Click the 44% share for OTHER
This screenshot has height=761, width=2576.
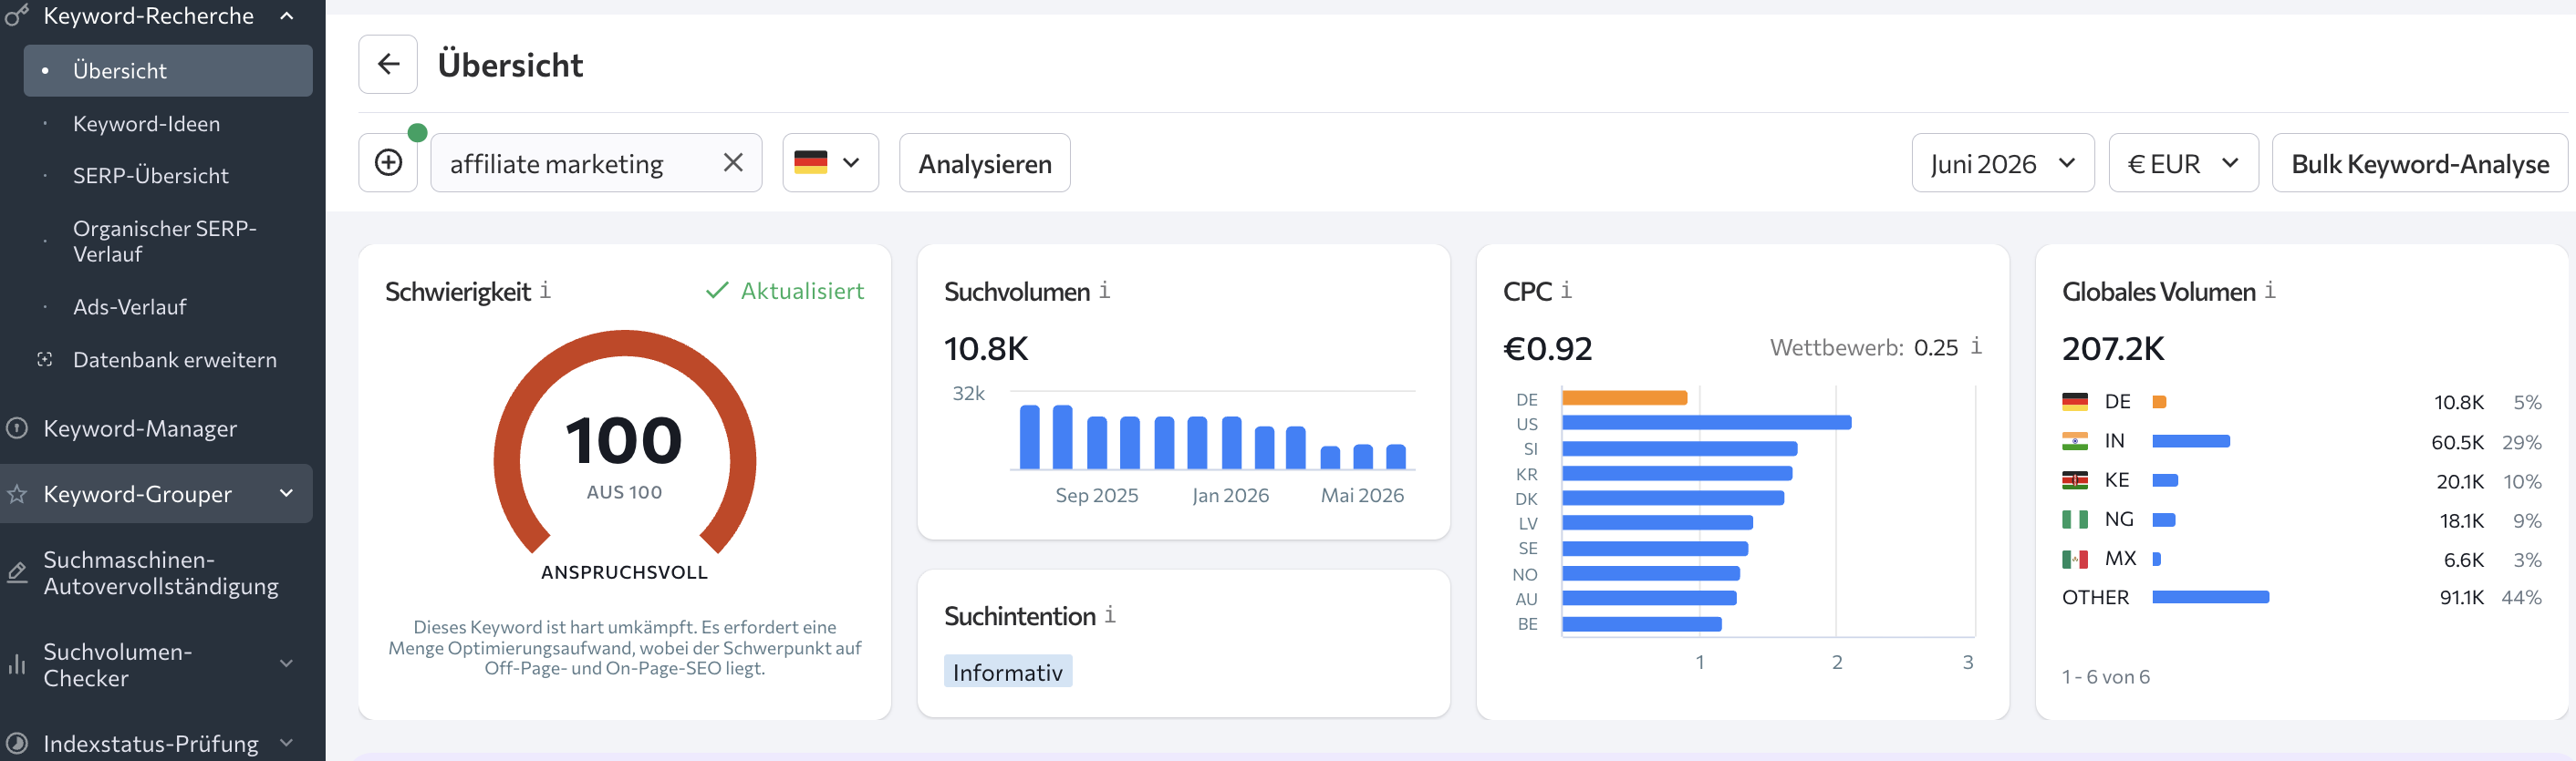[x=2521, y=598]
